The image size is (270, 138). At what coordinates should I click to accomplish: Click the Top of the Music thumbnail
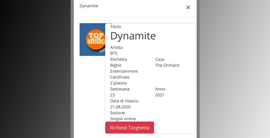pyautogui.click(x=92, y=40)
